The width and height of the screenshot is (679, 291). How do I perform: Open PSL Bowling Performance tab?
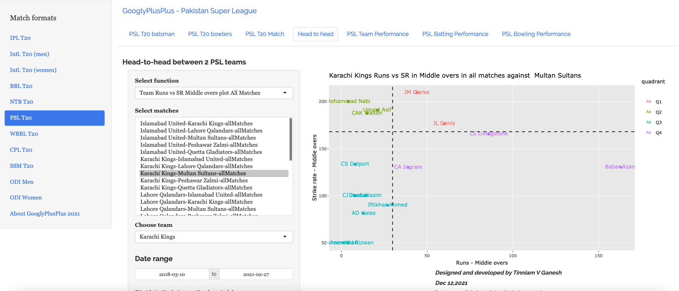[x=536, y=34]
